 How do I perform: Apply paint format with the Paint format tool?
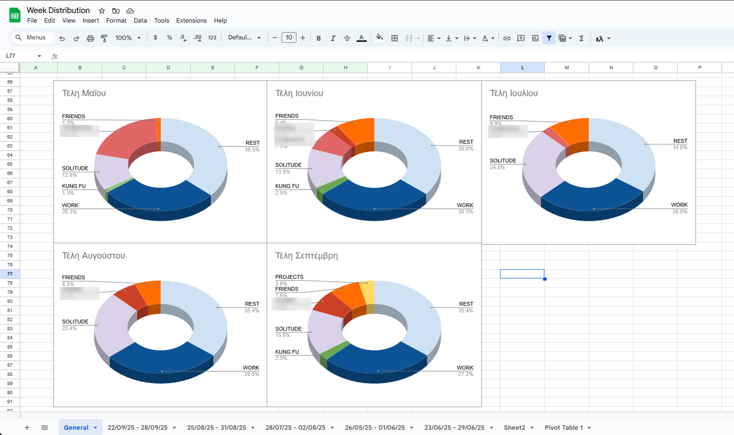pos(104,37)
